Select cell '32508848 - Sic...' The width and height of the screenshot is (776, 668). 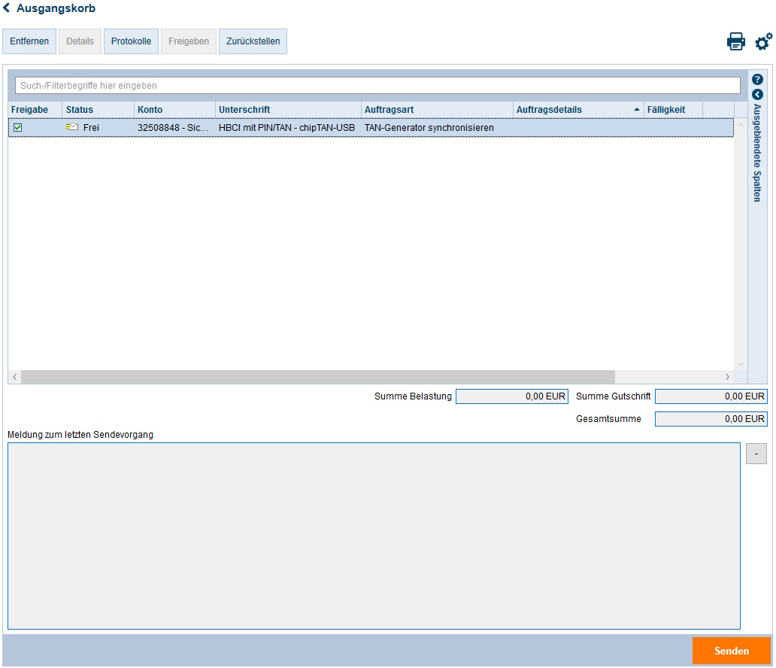coord(173,128)
